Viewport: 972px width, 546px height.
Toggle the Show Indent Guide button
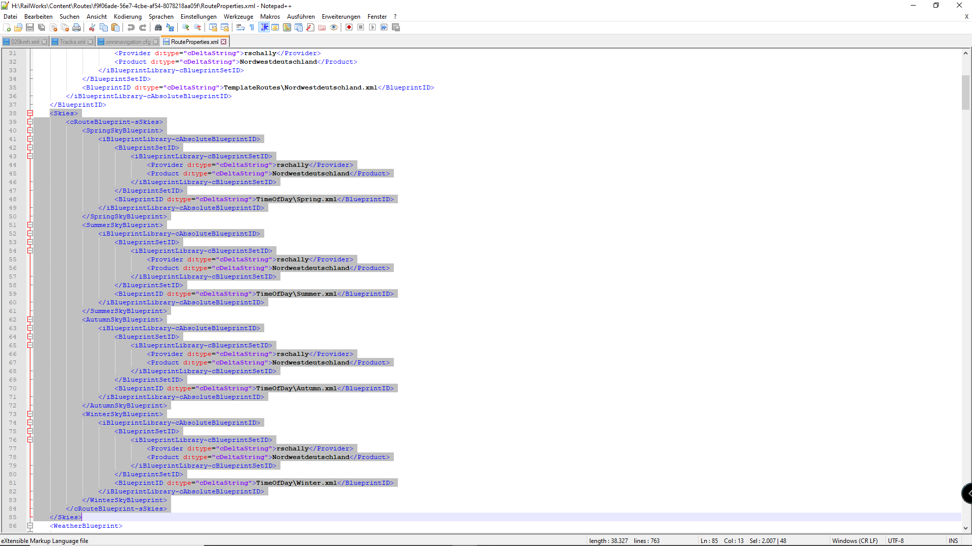tap(264, 27)
